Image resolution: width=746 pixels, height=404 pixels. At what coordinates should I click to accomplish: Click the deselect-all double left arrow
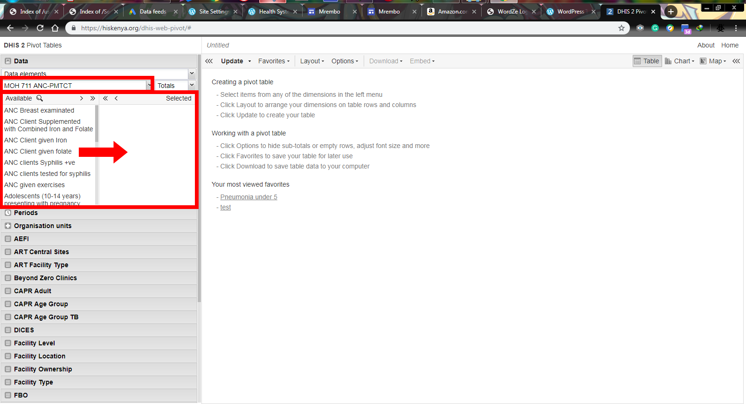pyautogui.click(x=105, y=98)
